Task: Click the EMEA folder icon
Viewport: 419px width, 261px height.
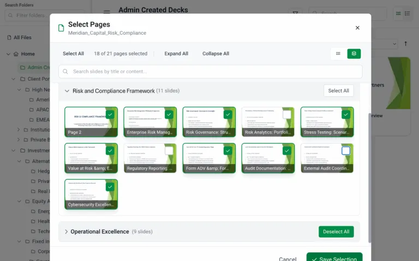Action: (32, 120)
